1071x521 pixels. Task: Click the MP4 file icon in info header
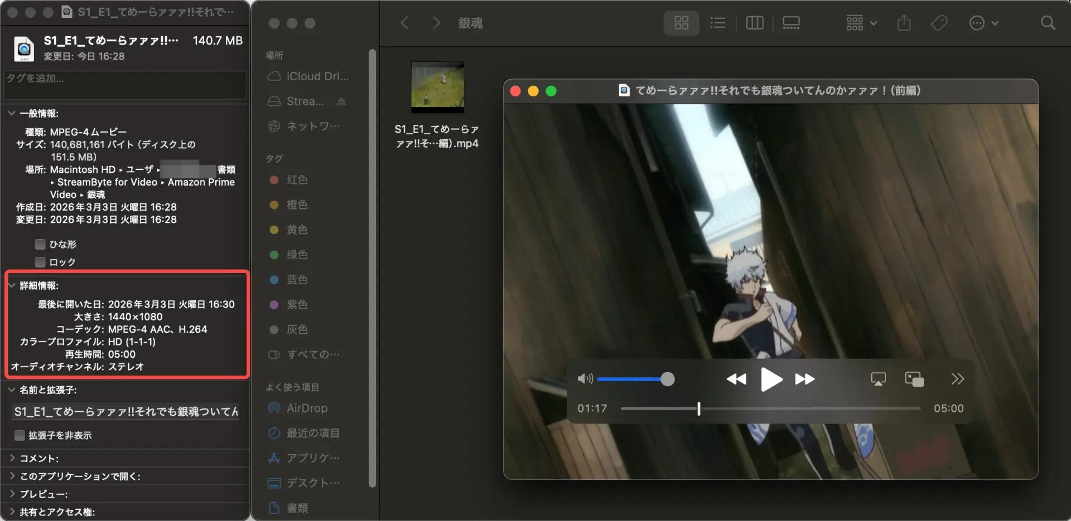click(x=24, y=48)
